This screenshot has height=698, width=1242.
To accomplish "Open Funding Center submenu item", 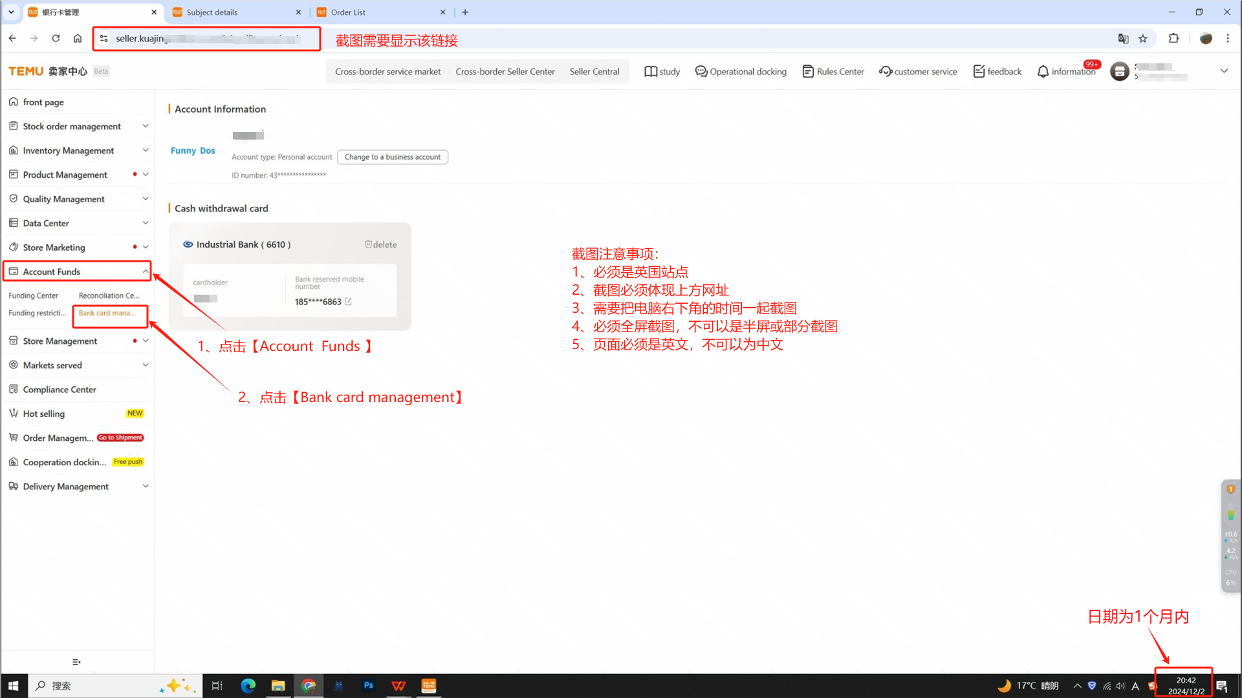I will 34,296.
